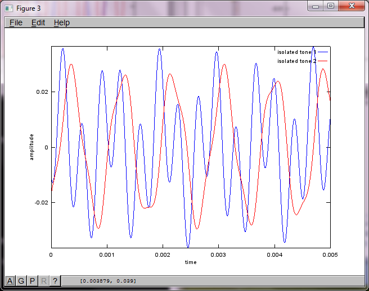Click the 0.02 tick label on the y-axis

[x=42, y=92]
